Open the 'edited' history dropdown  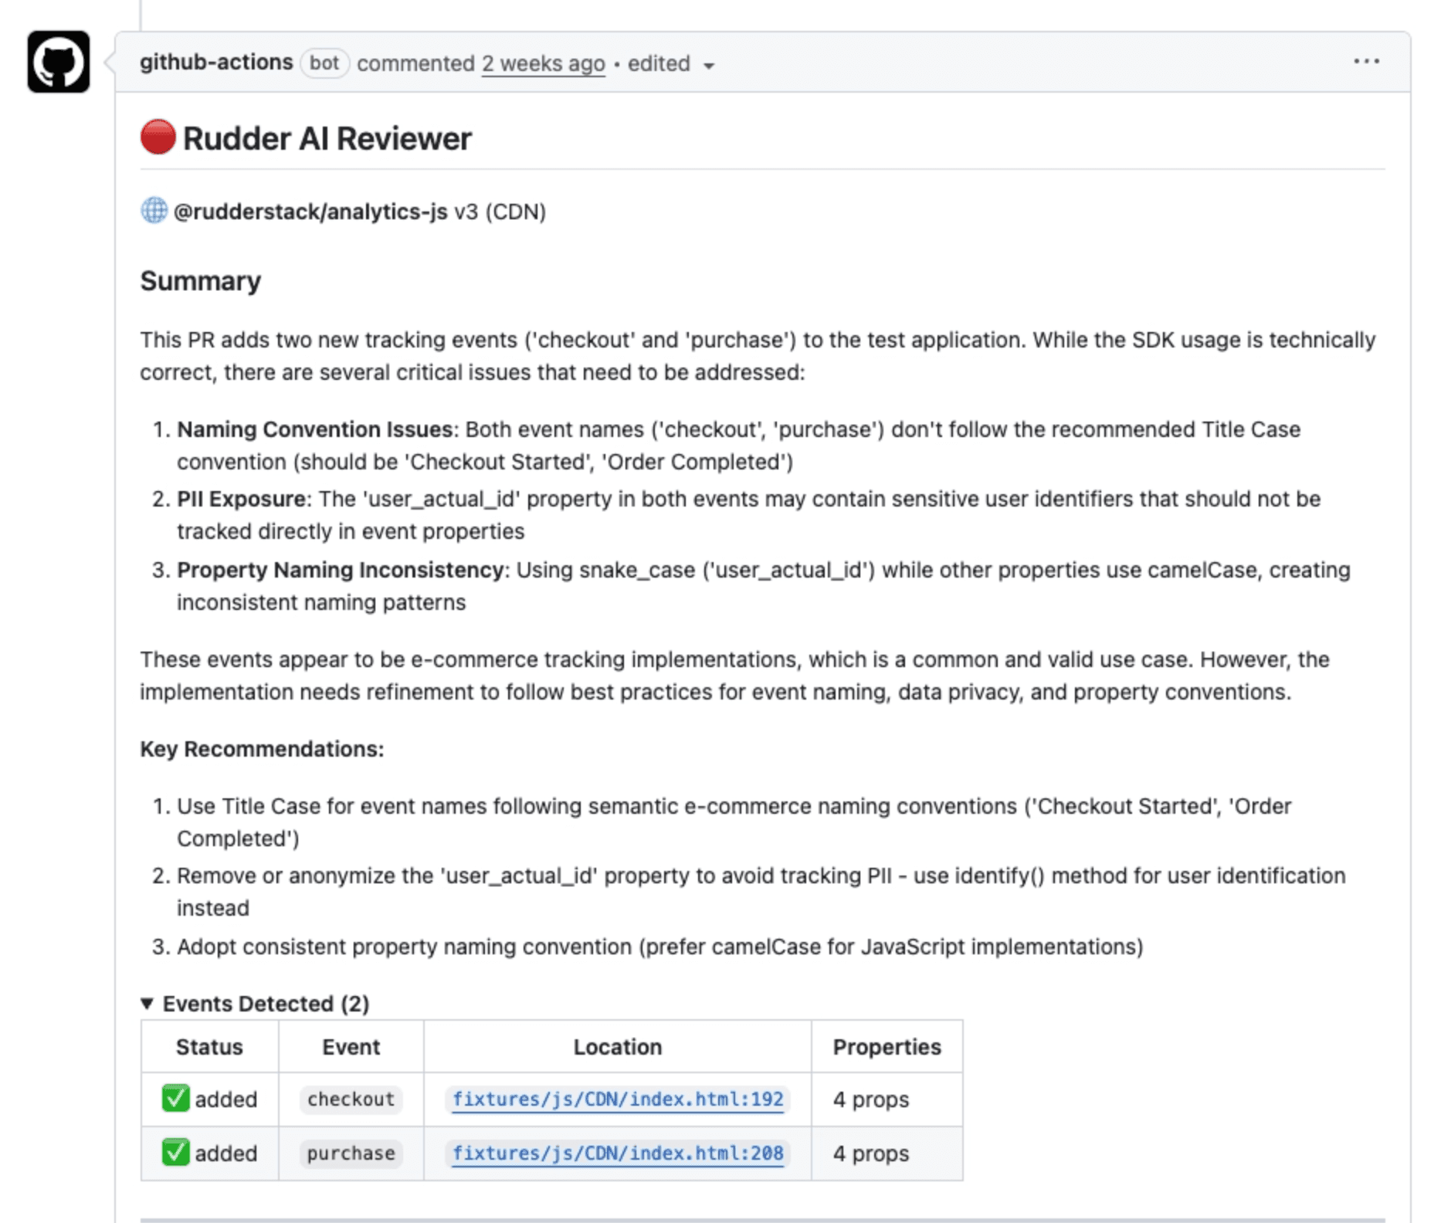(x=670, y=64)
